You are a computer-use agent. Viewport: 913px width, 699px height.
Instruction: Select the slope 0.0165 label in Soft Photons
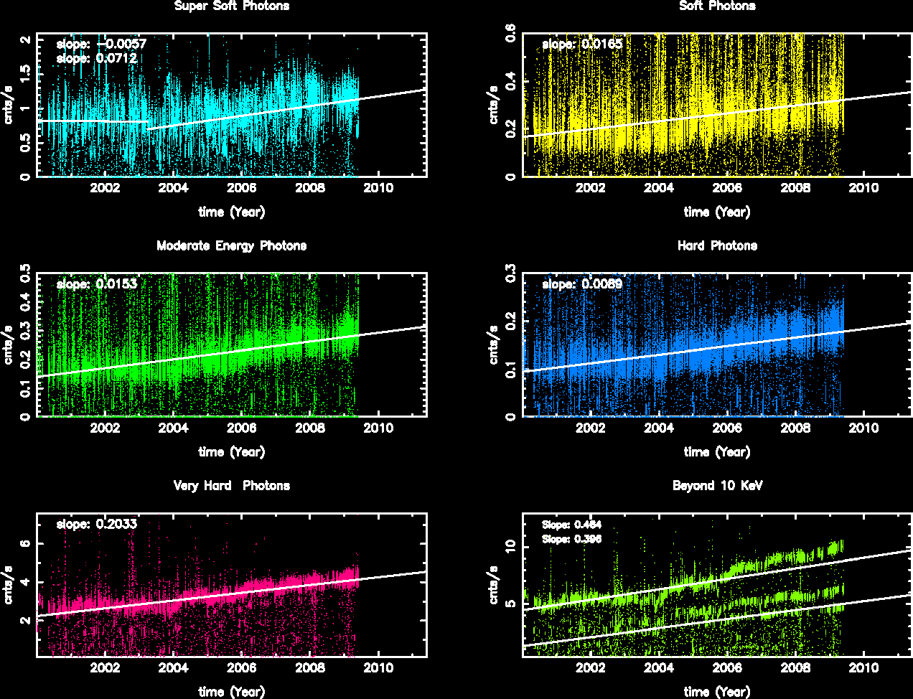tap(582, 44)
